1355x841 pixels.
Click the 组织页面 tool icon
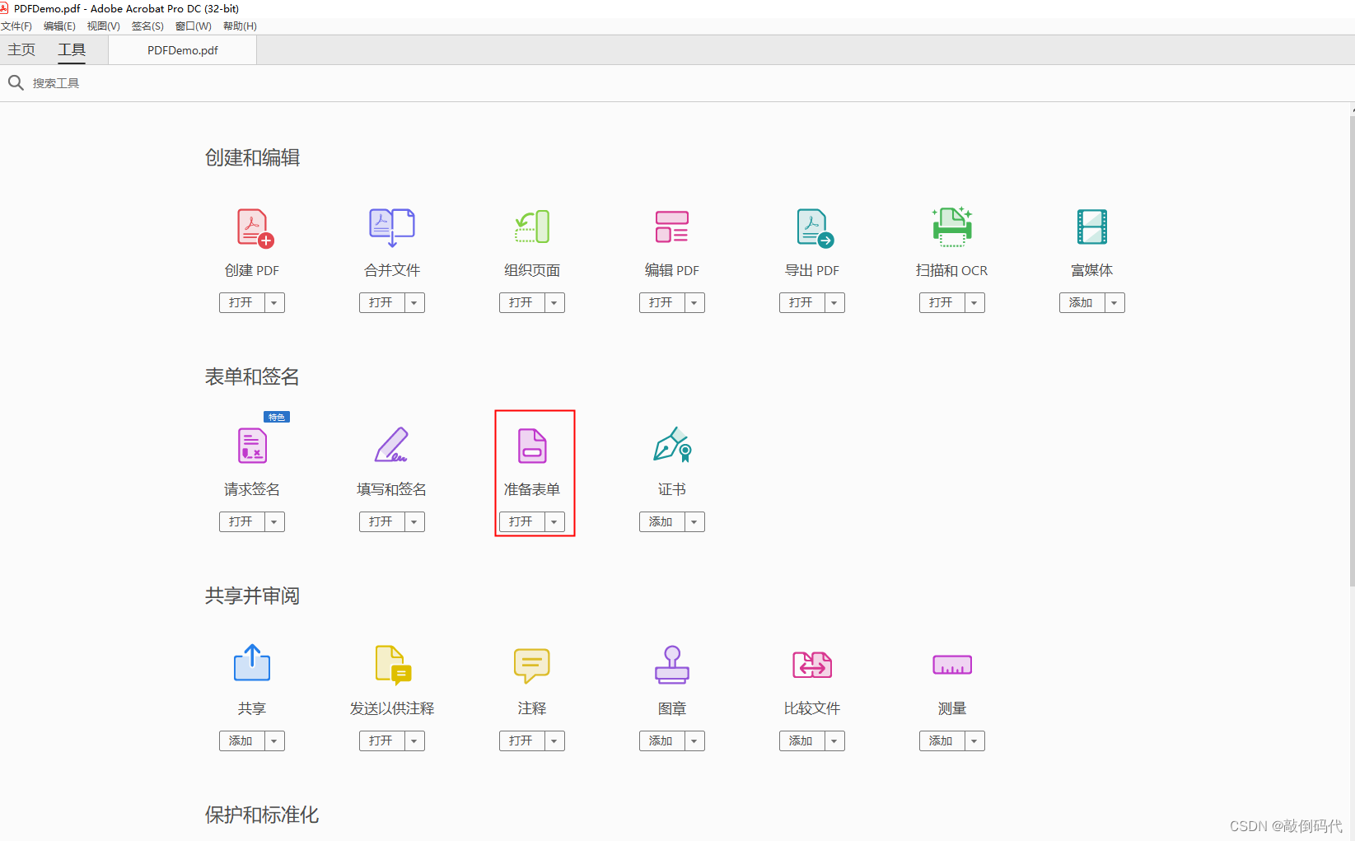point(532,227)
